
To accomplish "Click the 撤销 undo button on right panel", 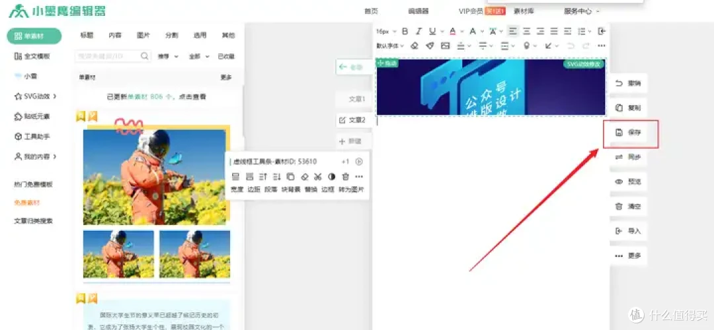I will click(629, 83).
